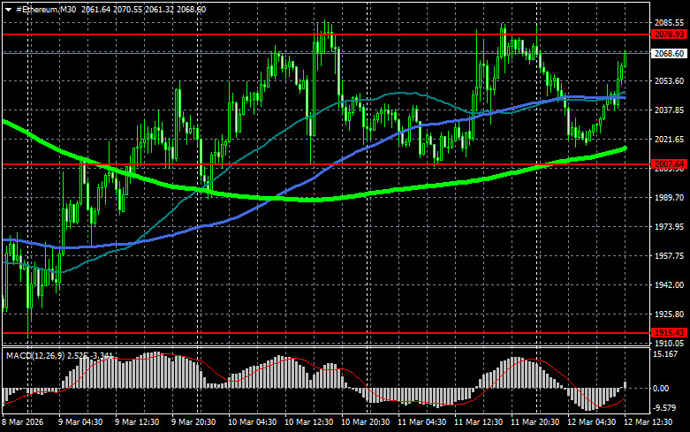Click the 10 Mar 12:30 time label

pos(309,422)
